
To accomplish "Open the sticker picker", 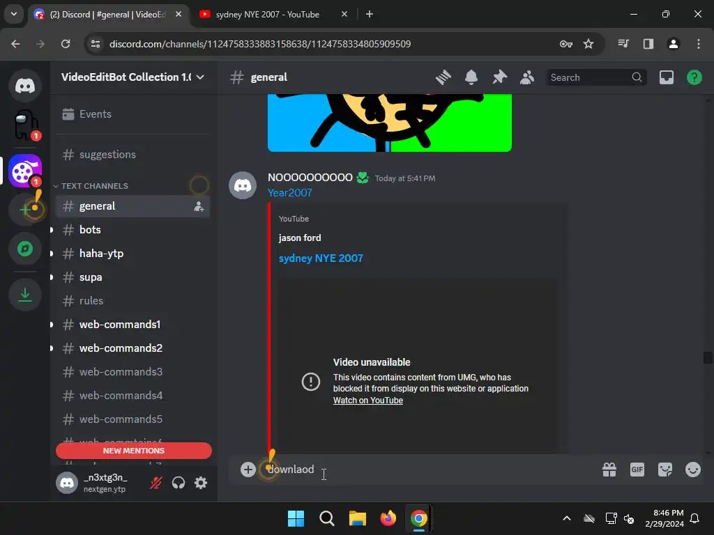I will click(x=664, y=470).
